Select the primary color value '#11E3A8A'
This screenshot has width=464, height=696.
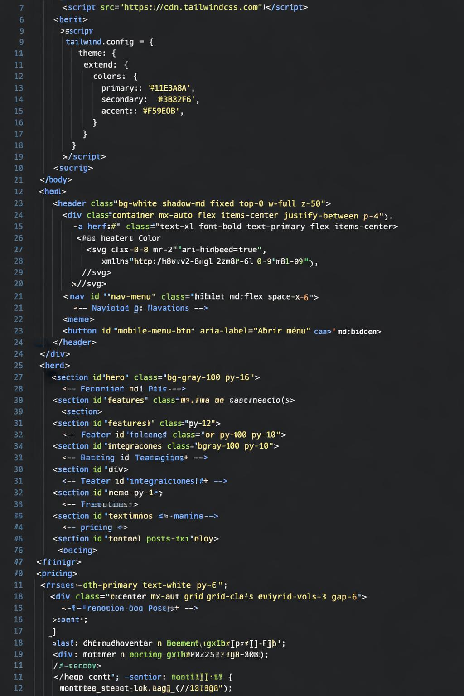(x=169, y=88)
